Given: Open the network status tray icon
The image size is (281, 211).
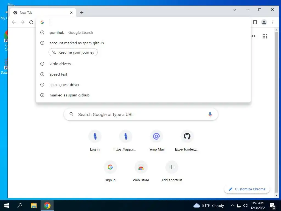Looking at the screenshot, I should pyautogui.click(x=239, y=206).
